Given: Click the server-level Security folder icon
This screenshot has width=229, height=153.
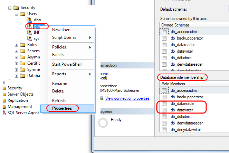Looking at the screenshot, I should pos(4,88).
